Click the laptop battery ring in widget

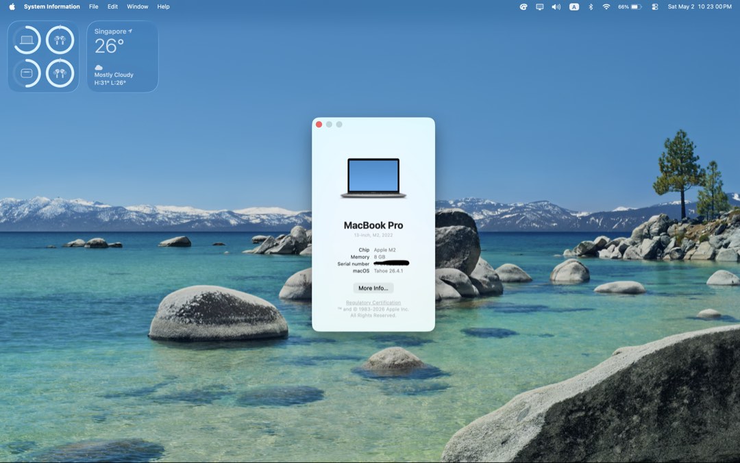pos(27,40)
